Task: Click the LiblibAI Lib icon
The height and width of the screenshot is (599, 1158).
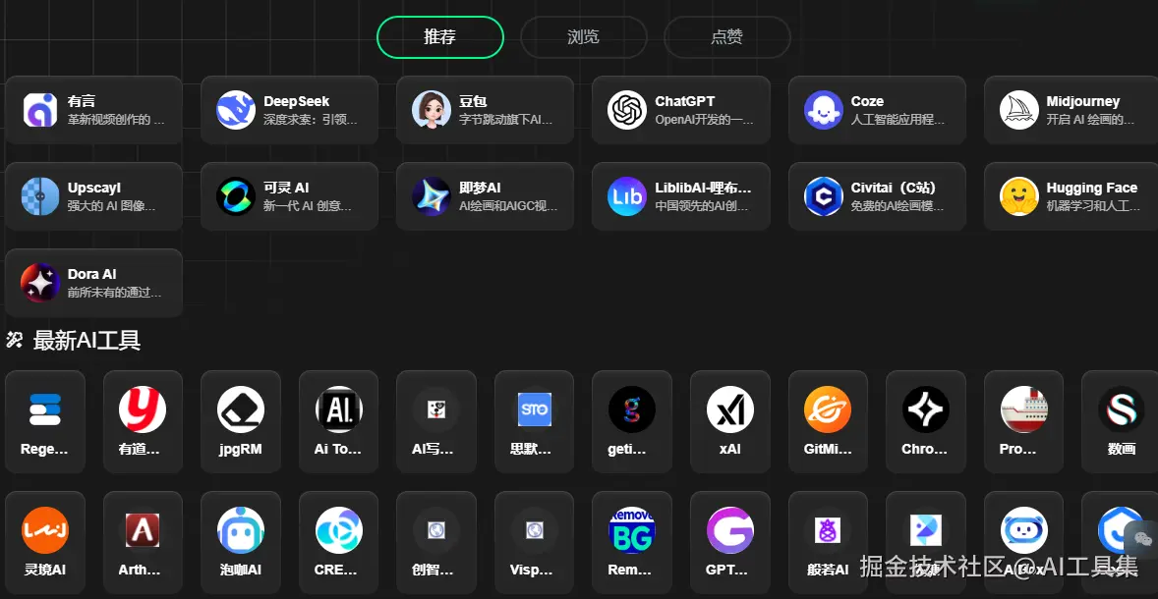Action: click(x=627, y=196)
